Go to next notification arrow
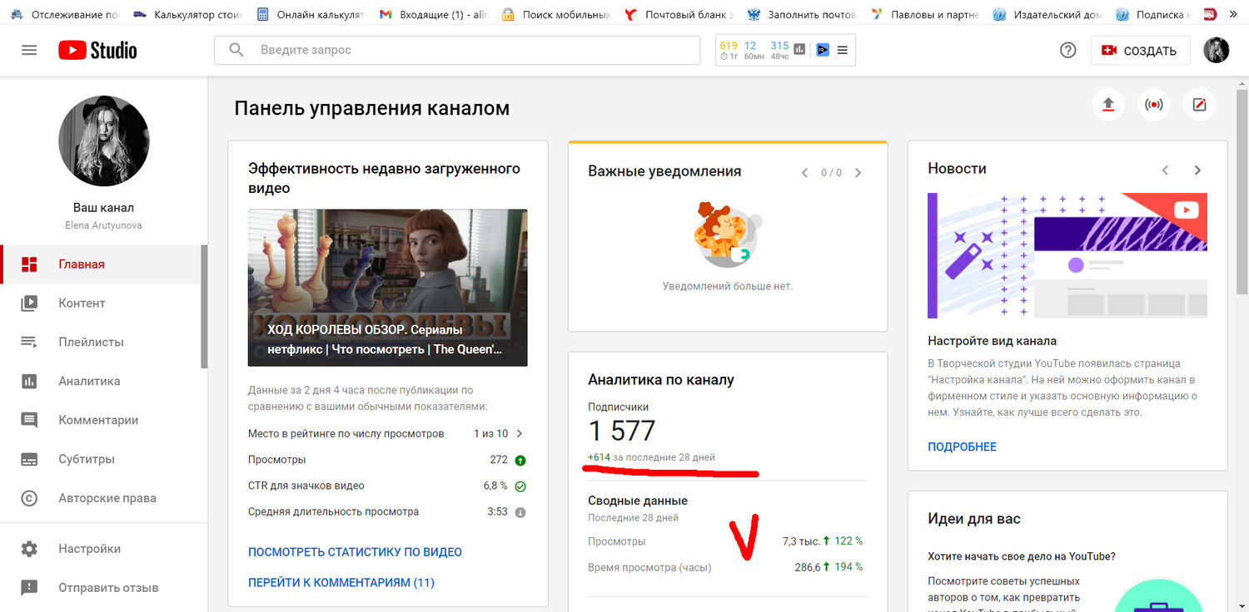Image resolution: width=1249 pixels, height=612 pixels. pyautogui.click(x=858, y=173)
